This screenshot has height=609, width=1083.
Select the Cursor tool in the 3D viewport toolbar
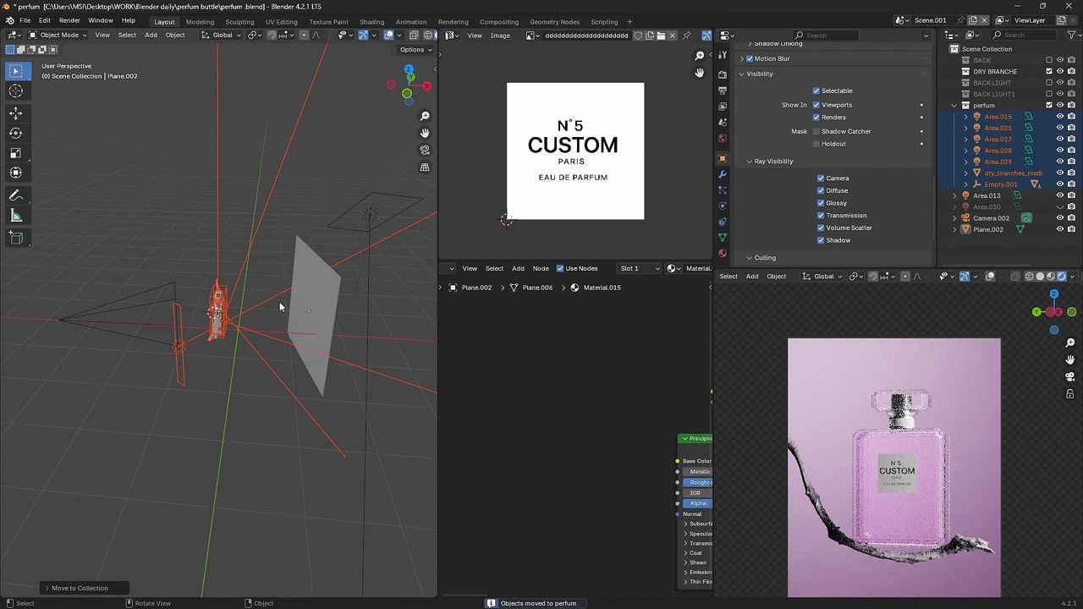click(x=16, y=91)
